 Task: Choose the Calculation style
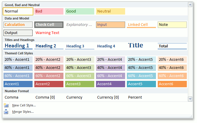tap(18, 25)
